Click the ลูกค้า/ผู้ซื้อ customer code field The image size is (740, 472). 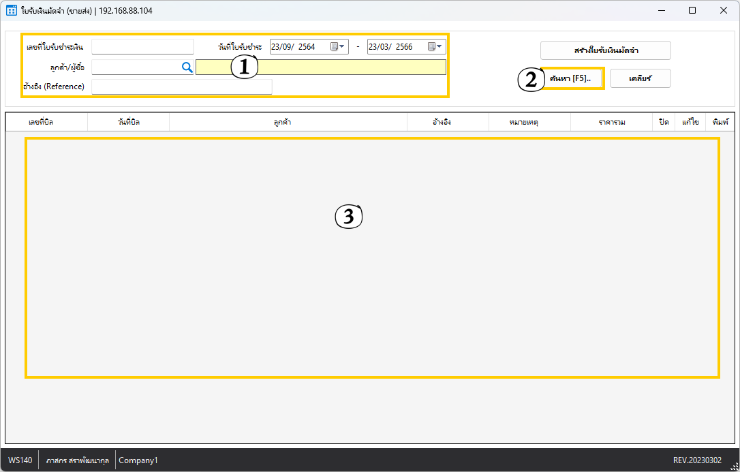135,67
